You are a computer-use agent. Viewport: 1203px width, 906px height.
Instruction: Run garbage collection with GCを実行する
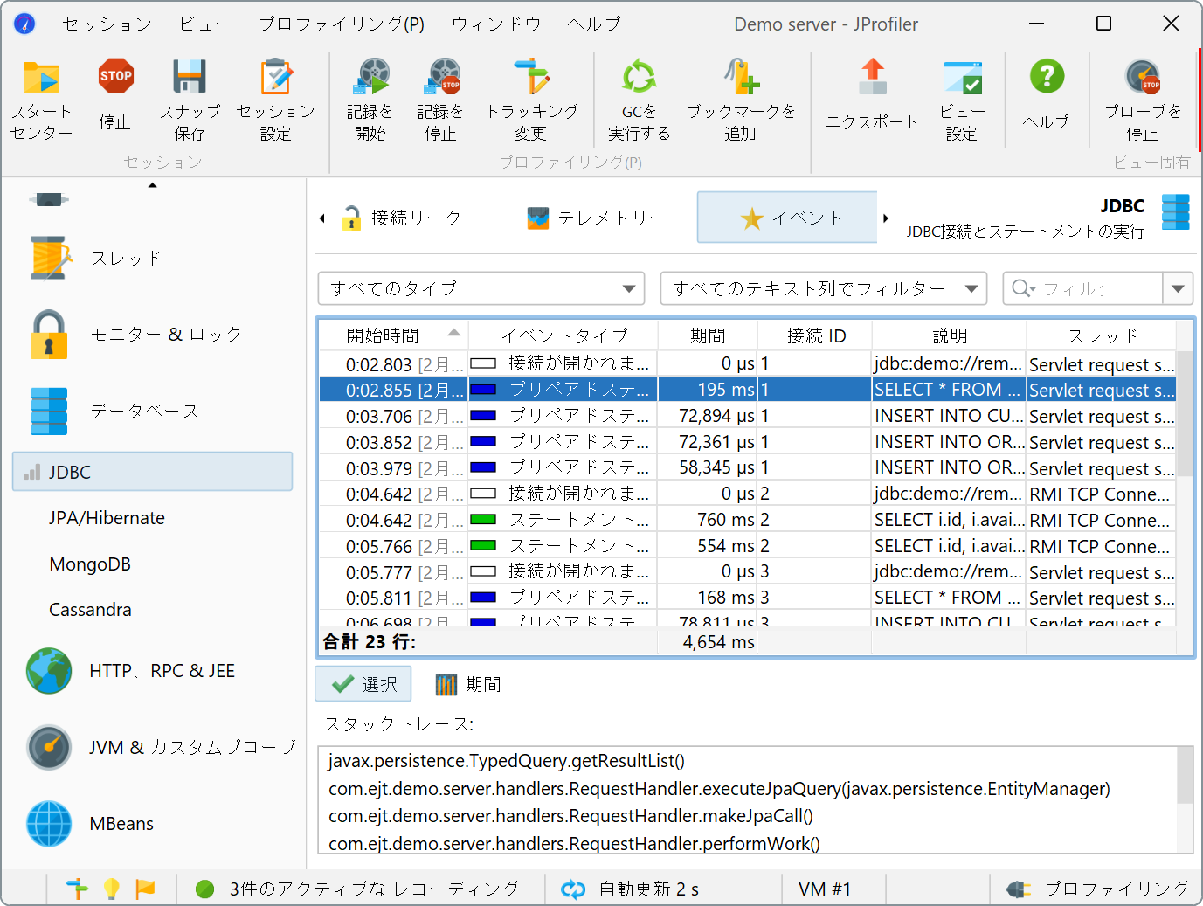click(x=639, y=77)
